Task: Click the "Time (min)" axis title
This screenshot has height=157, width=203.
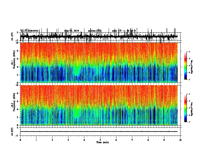Action: (103, 142)
